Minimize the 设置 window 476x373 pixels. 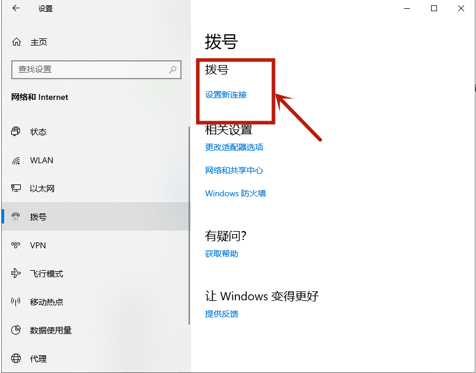click(407, 8)
